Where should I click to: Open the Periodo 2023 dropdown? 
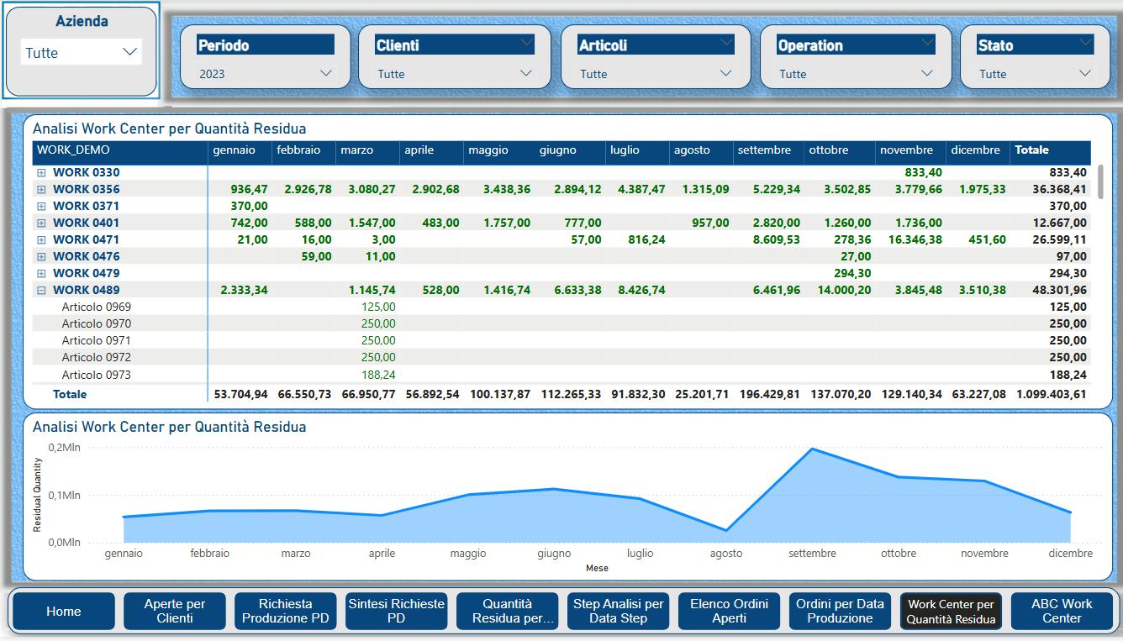click(326, 73)
